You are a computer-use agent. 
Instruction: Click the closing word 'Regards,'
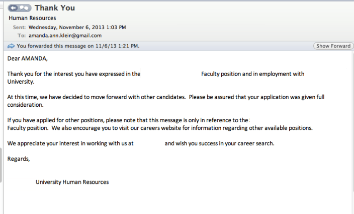(x=19, y=159)
